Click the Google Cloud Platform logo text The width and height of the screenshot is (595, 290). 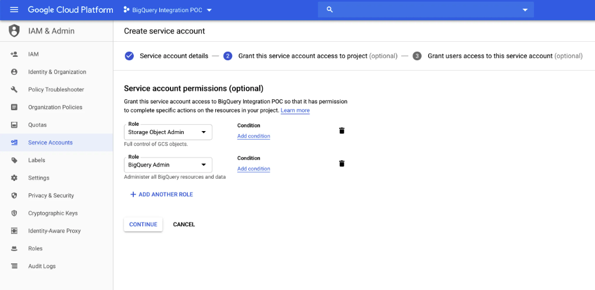tap(70, 10)
